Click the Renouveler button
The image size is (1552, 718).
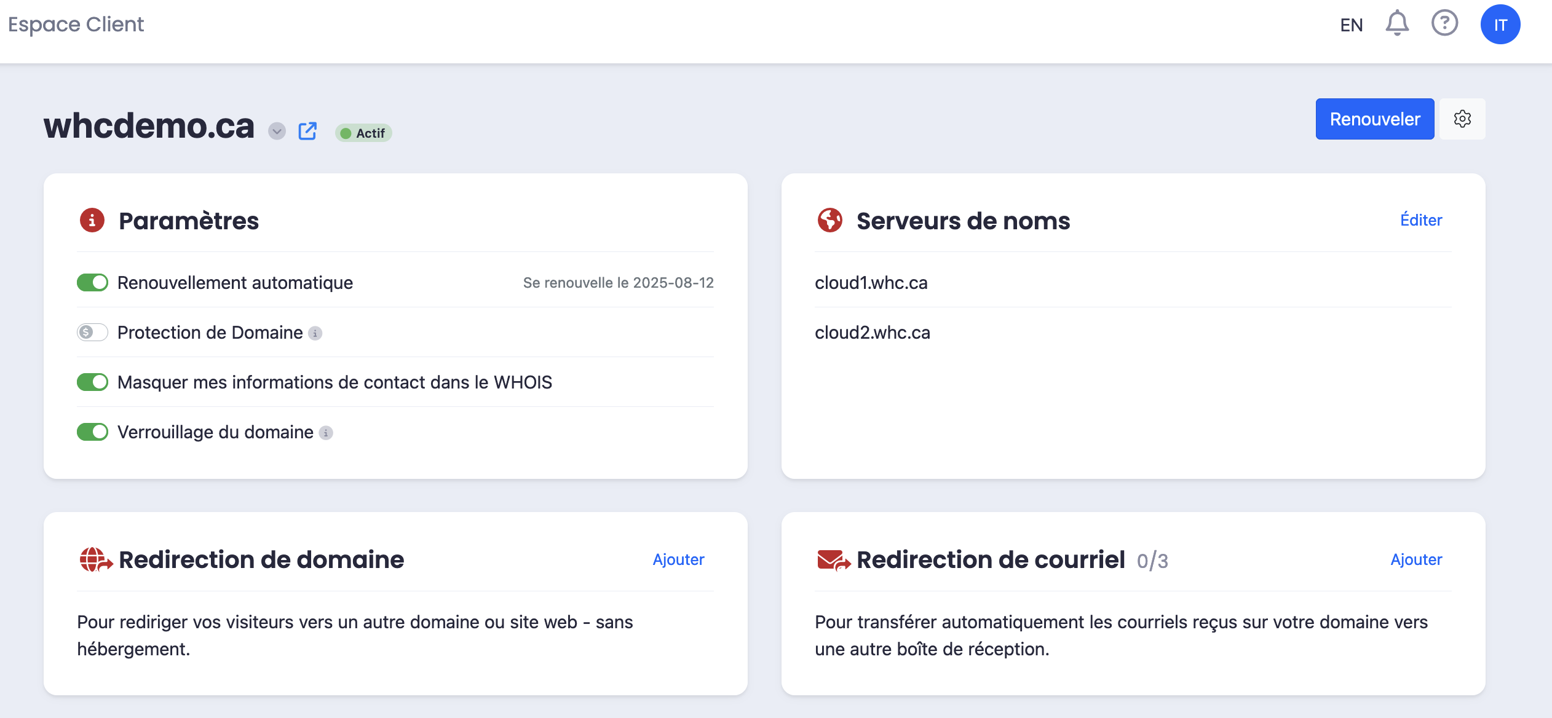[1375, 119]
